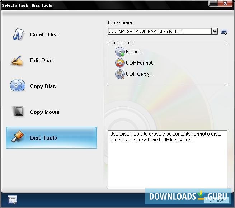Click the Disc Tools brush icon
Image resolution: width=235 pixels, height=208 pixels.
pos(18,136)
